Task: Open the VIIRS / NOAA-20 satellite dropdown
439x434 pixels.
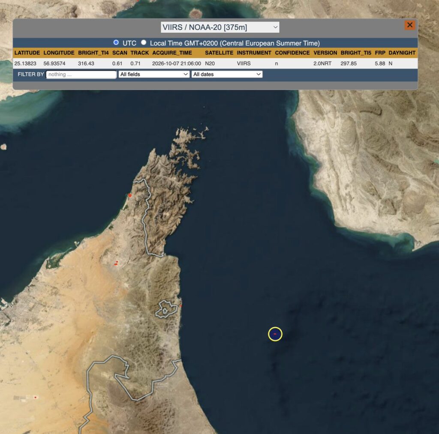Action: coord(220,27)
